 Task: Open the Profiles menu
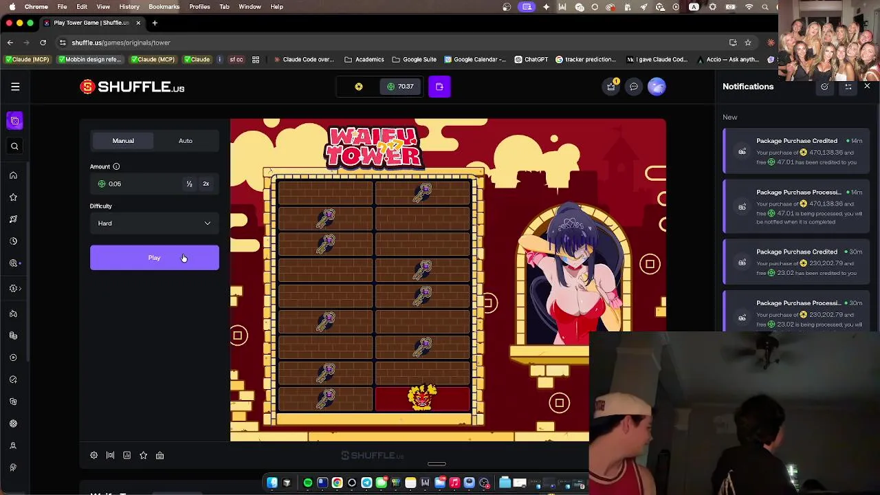pos(199,6)
